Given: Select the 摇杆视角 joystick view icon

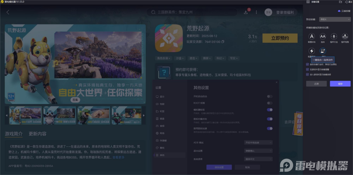Looking at the screenshot, I should pos(344,36).
